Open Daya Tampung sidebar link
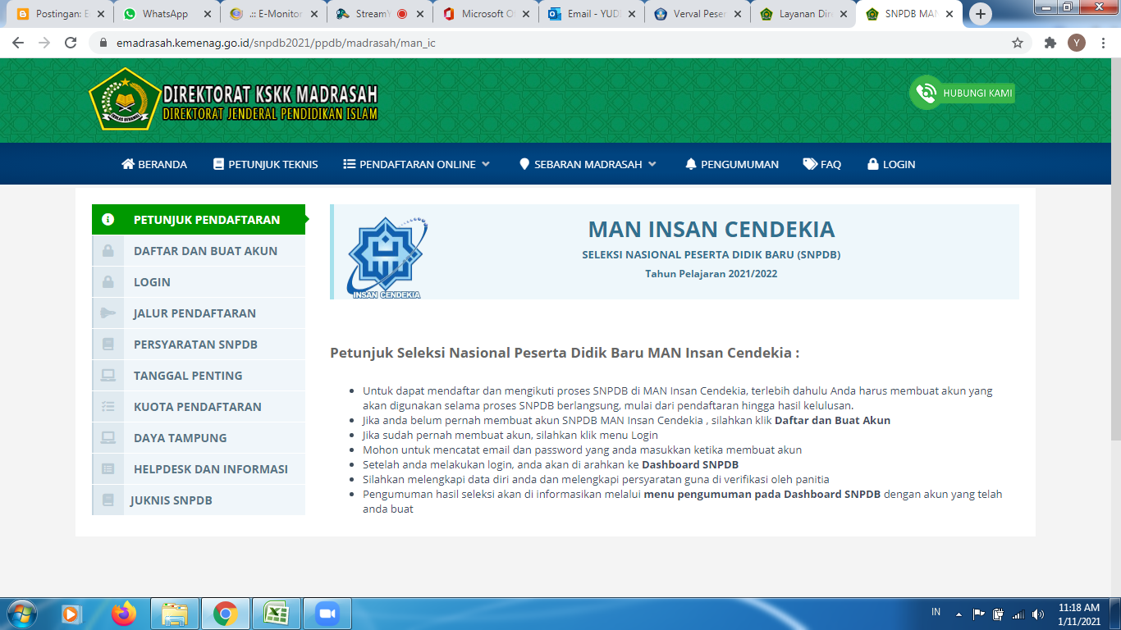 click(199, 438)
